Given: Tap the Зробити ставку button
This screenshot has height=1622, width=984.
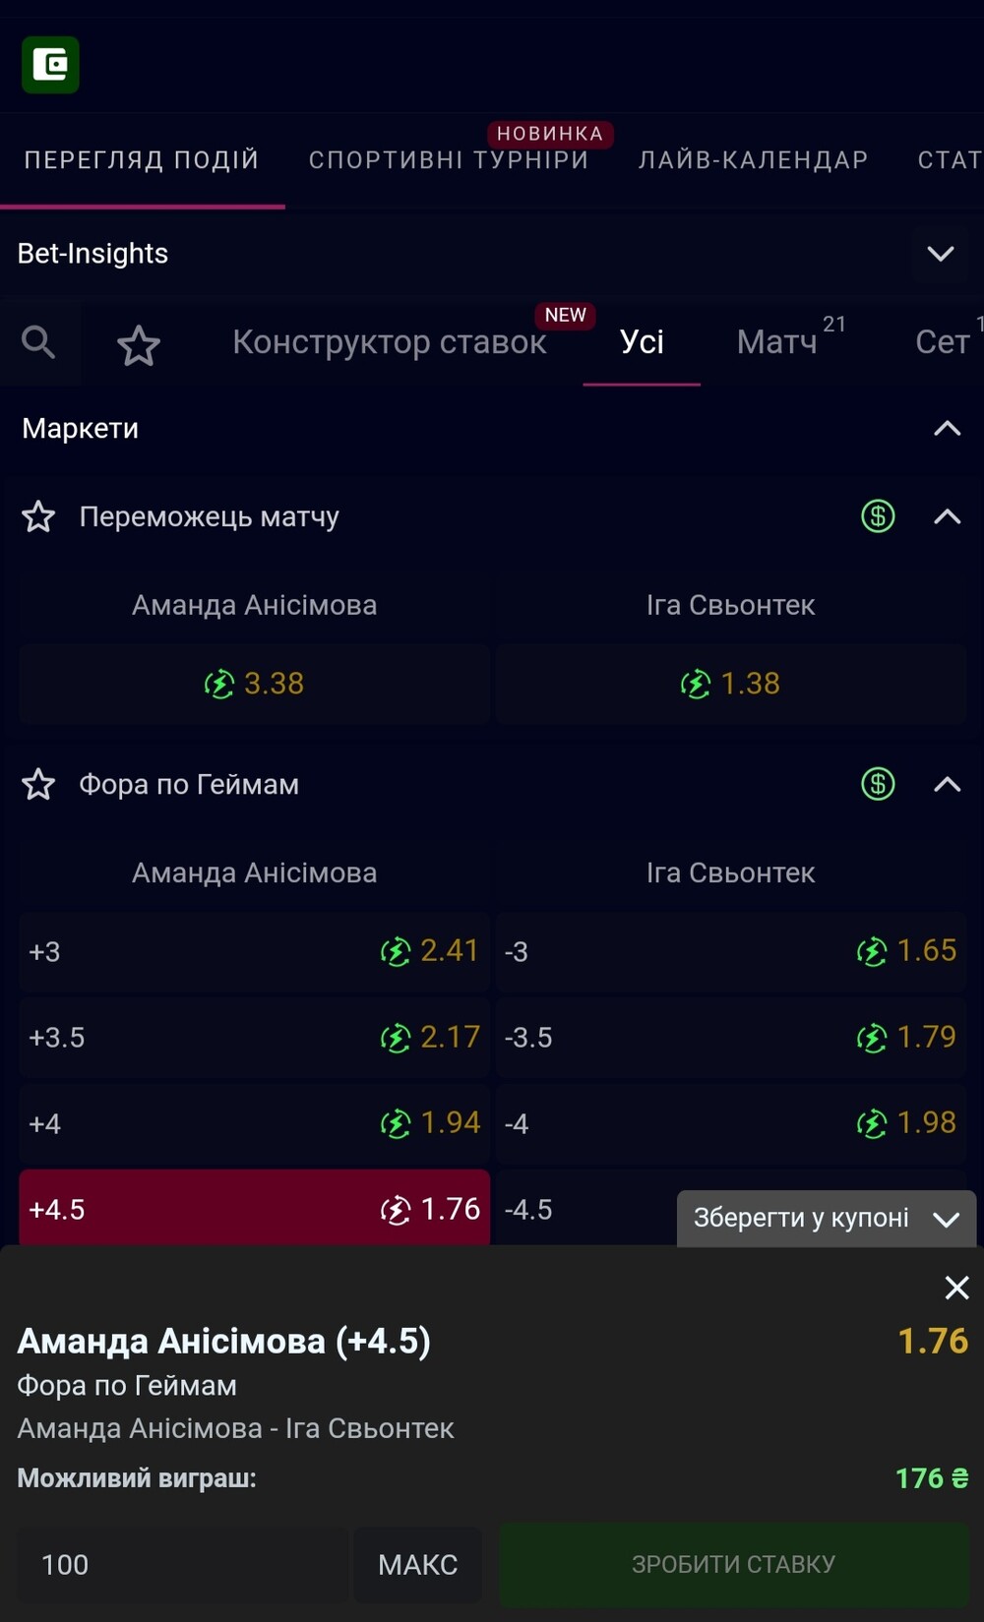Looking at the screenshot, I should (734, 1564).
